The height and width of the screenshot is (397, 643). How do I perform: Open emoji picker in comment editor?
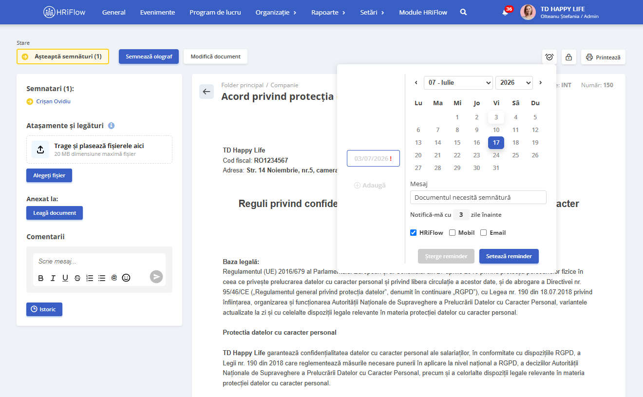tap(126, 278)
